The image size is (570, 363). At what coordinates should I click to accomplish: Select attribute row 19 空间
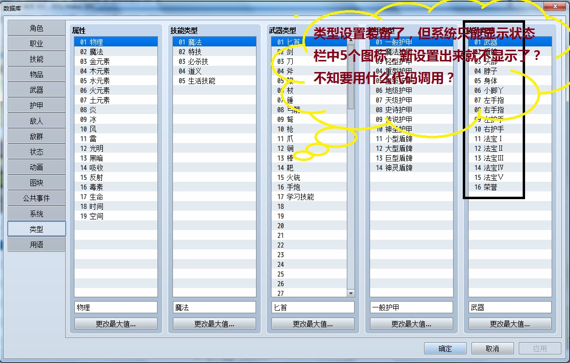point(116,216)
